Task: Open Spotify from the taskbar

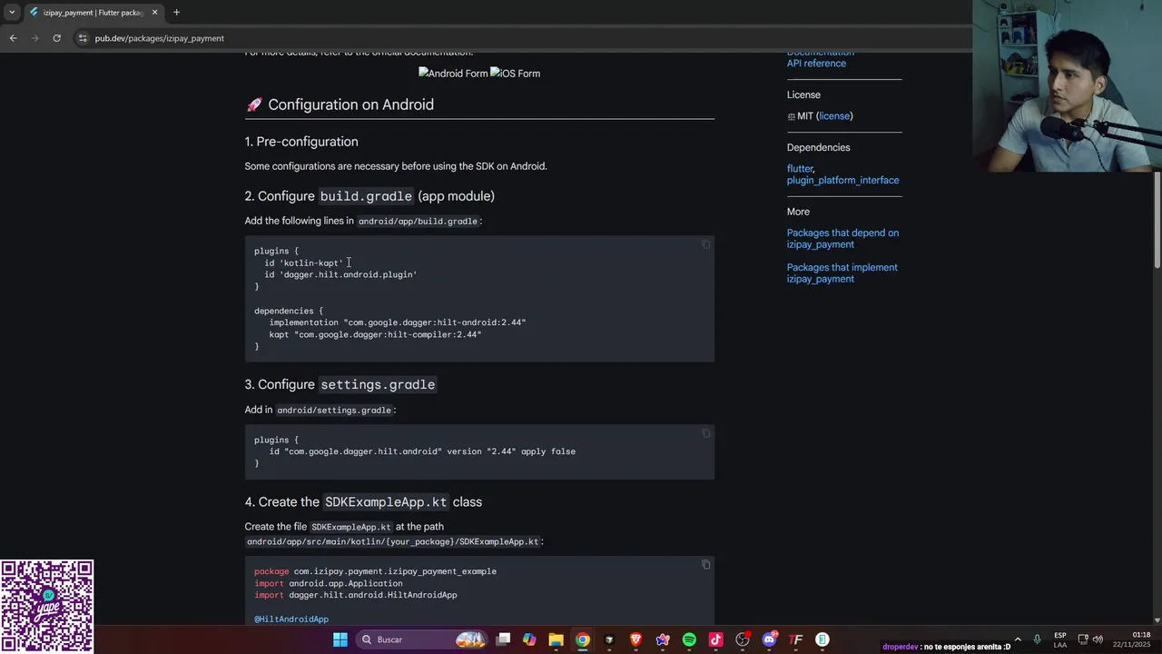Action: 689,639
